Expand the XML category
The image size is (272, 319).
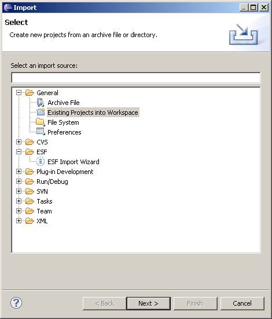19,221
